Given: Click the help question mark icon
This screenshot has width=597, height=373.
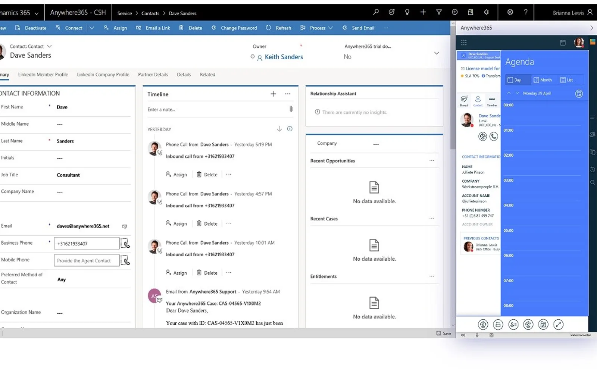Looking at the screenshot, I should [526, 12].
